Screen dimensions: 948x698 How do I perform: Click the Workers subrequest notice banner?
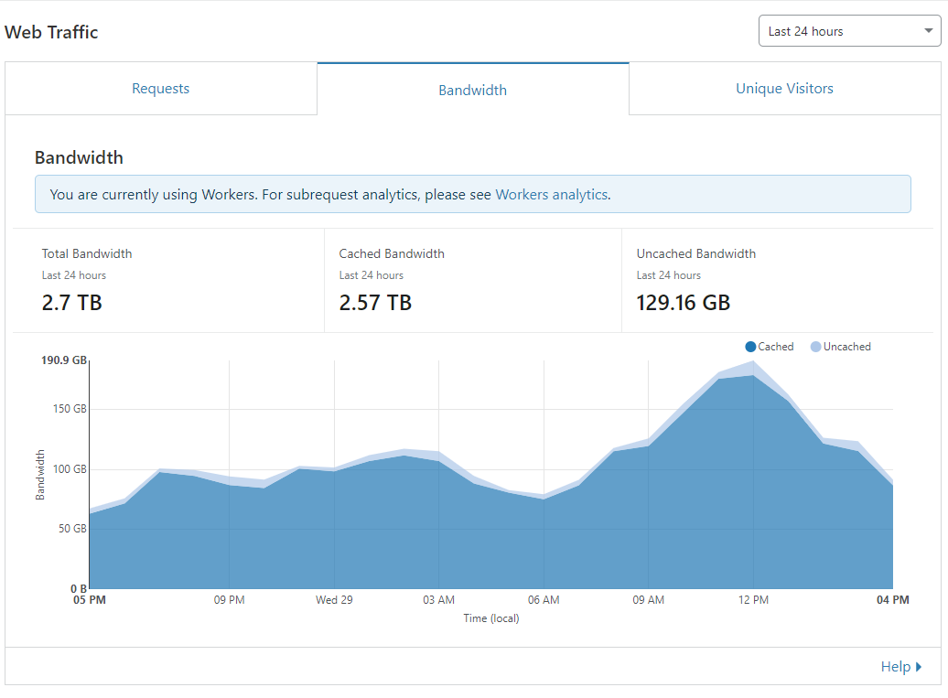click(473, 194)
